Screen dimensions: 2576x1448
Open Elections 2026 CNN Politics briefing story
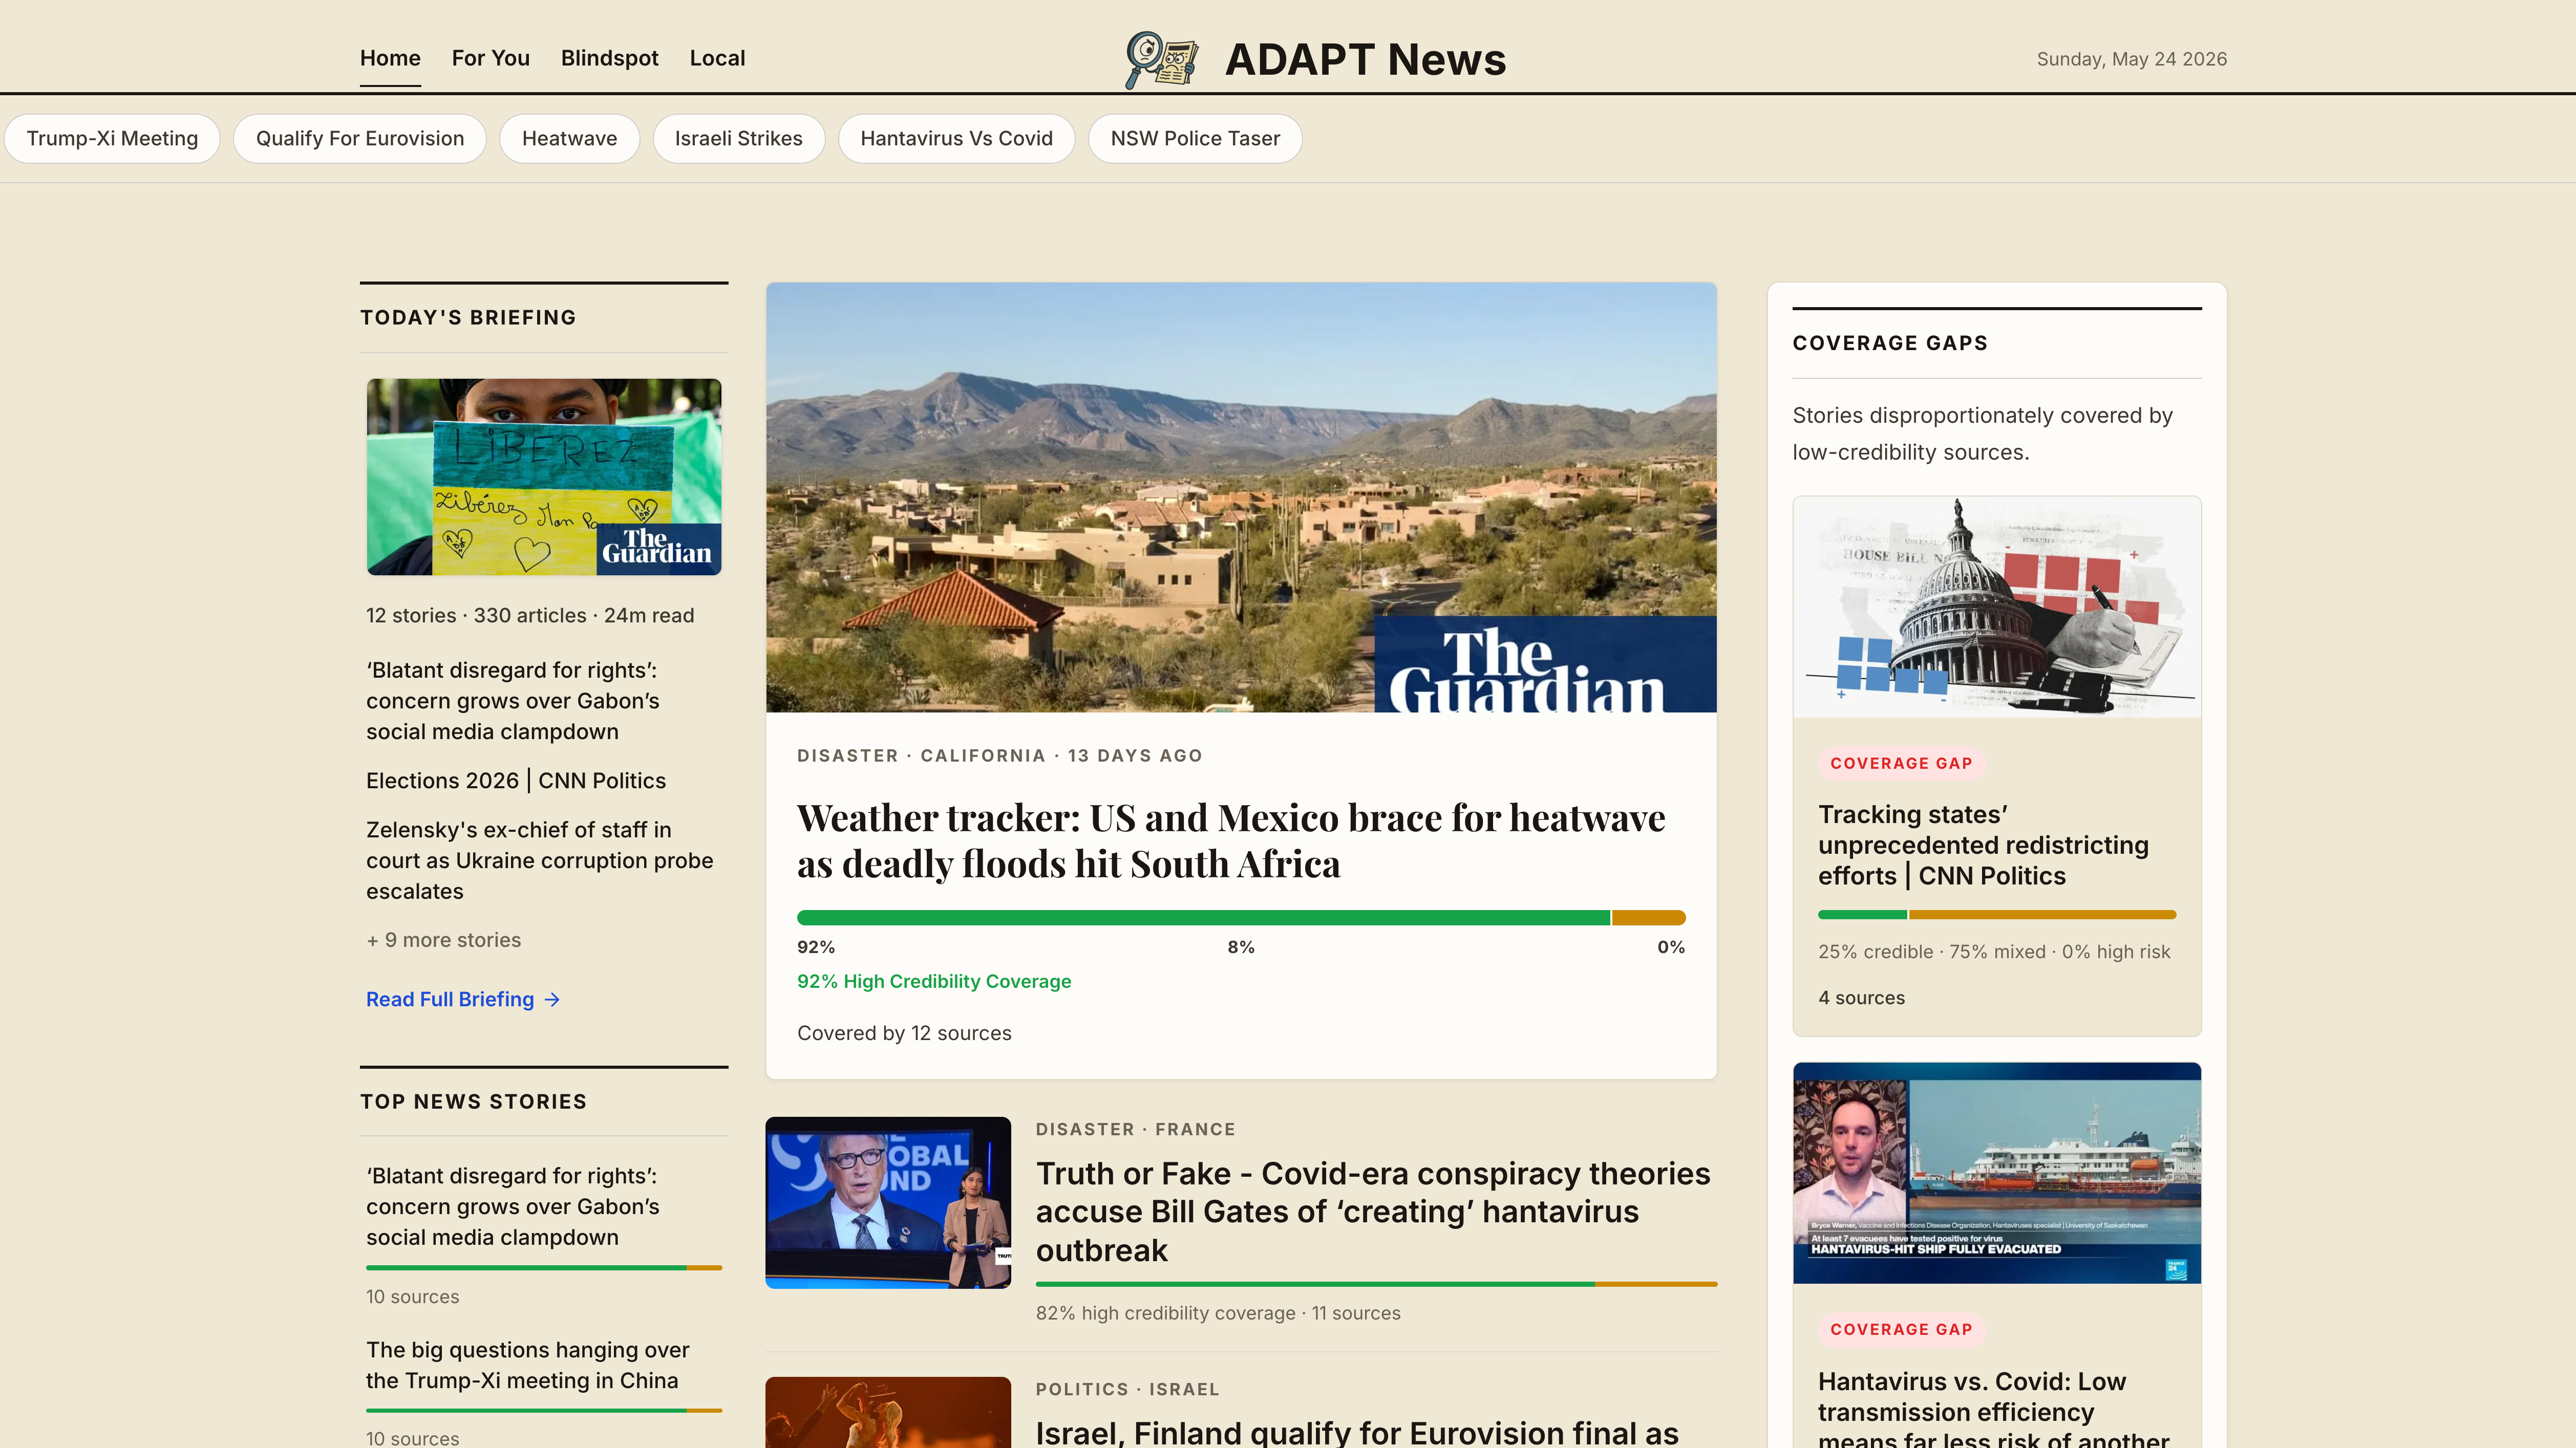click(x=516, y=781)
